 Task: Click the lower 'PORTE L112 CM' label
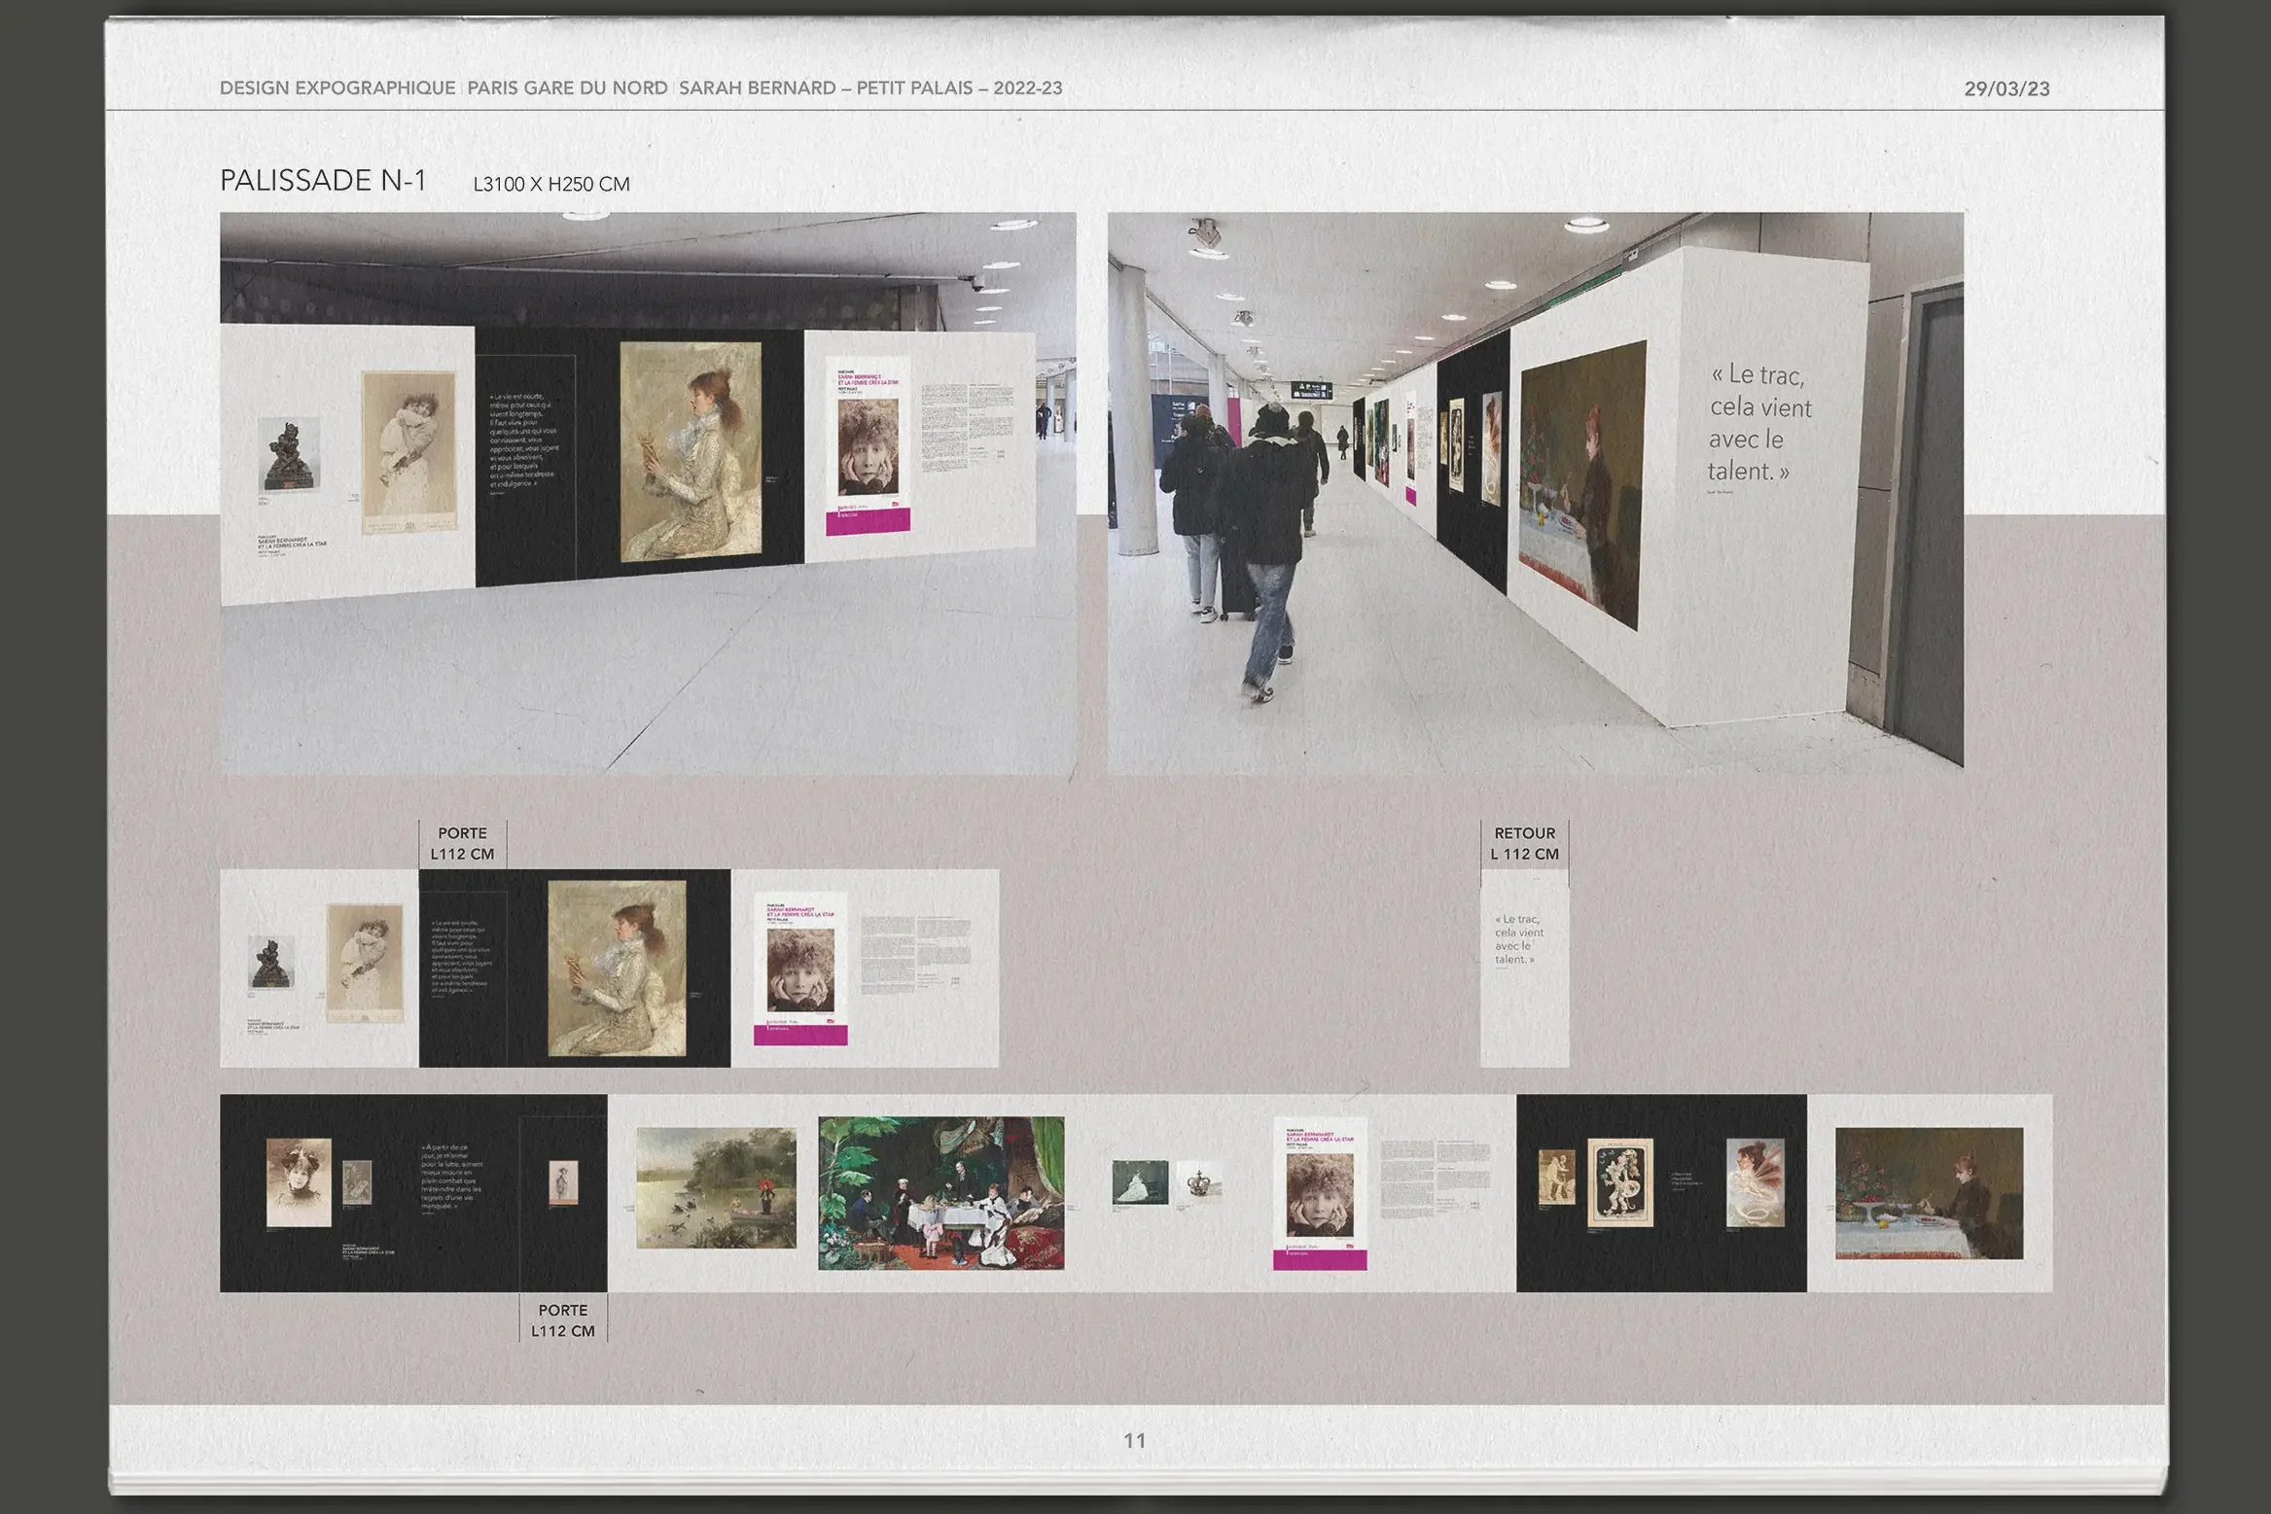pyautogui.click(x=563, y=1320)
